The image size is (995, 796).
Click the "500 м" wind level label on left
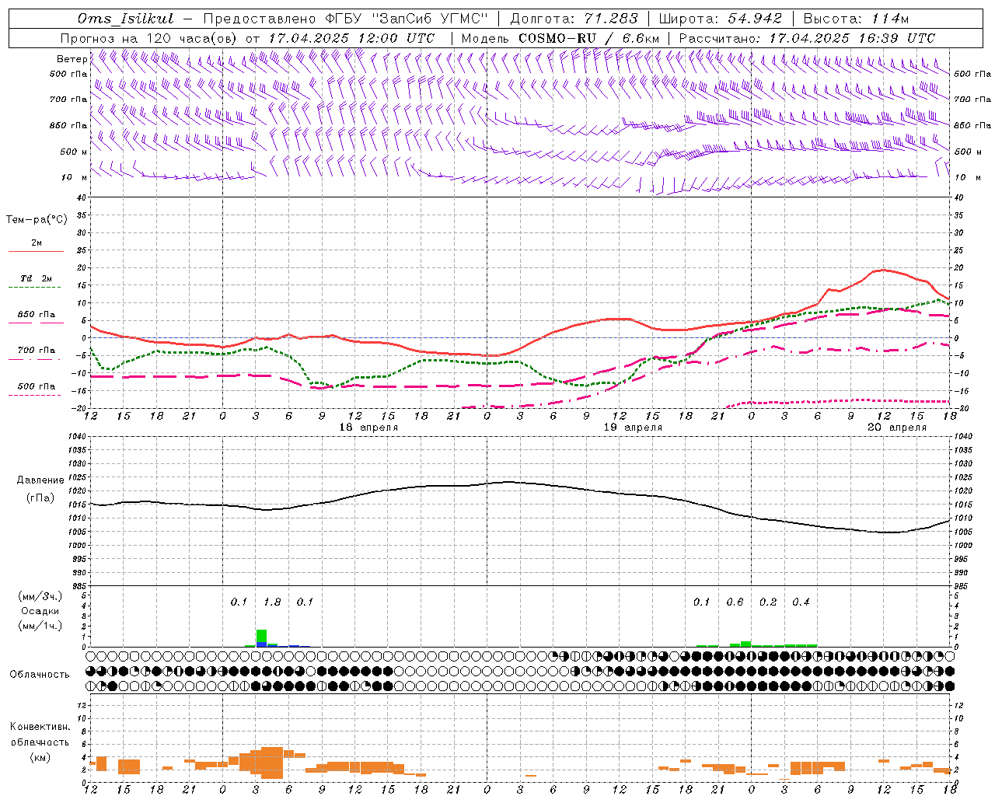(73, 152)
